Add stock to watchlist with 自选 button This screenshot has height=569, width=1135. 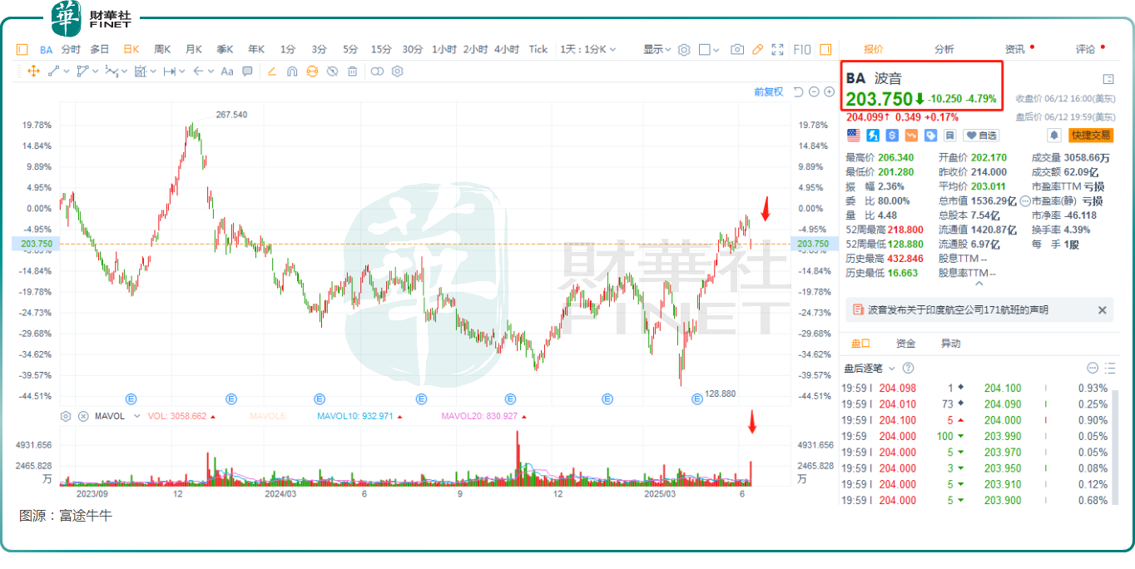(x=981, y=135)
